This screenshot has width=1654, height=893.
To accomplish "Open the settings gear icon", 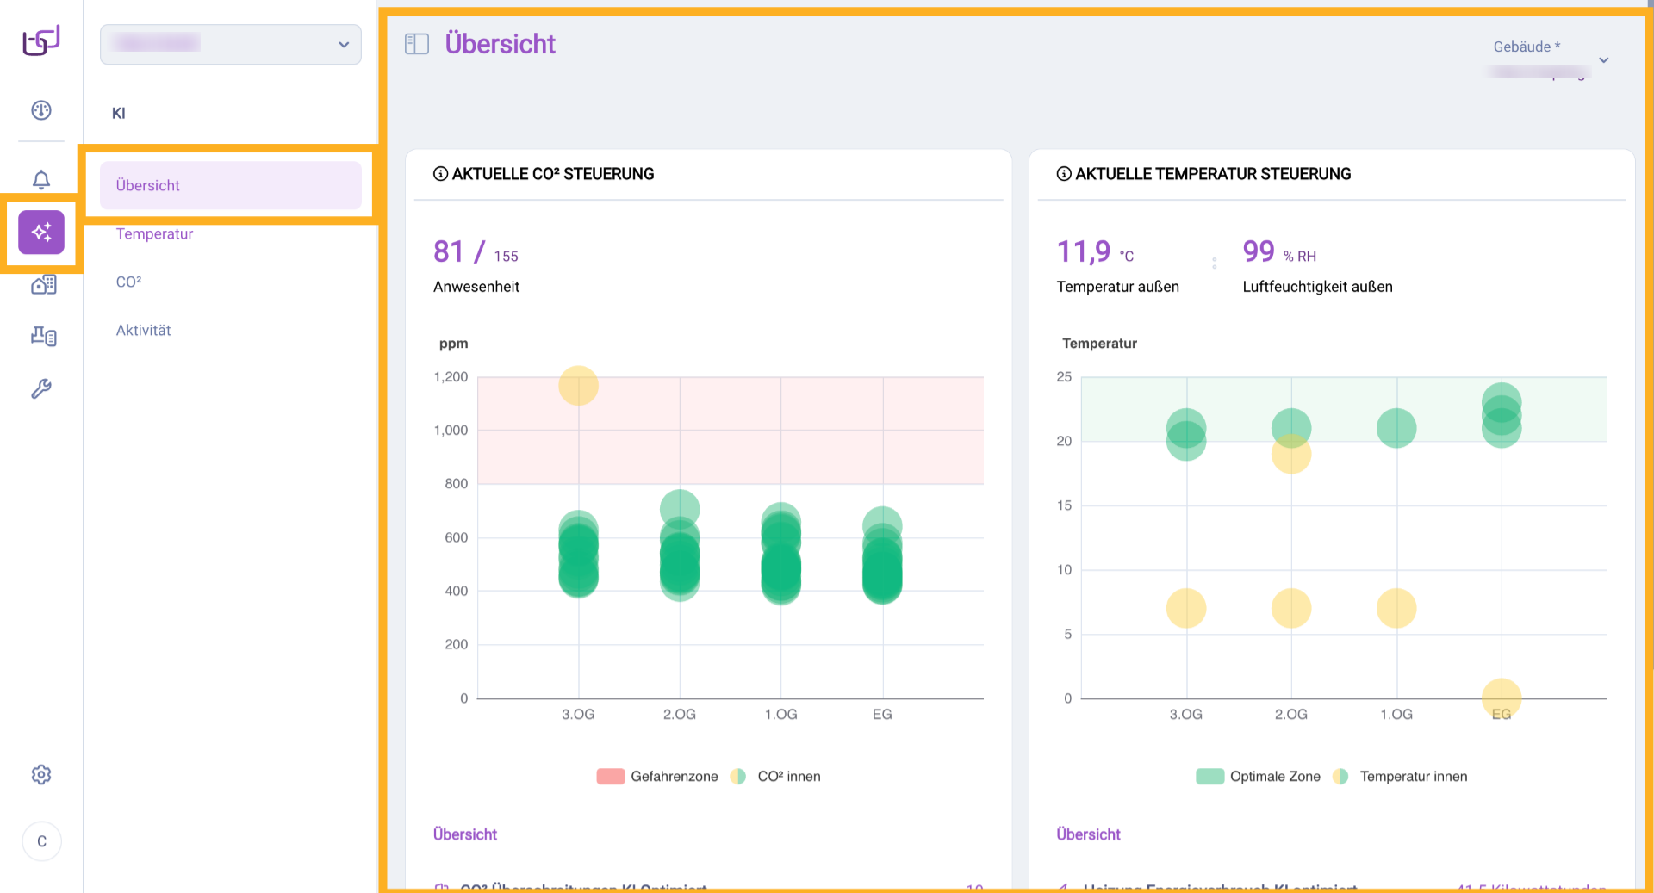I will pos(41,775).
